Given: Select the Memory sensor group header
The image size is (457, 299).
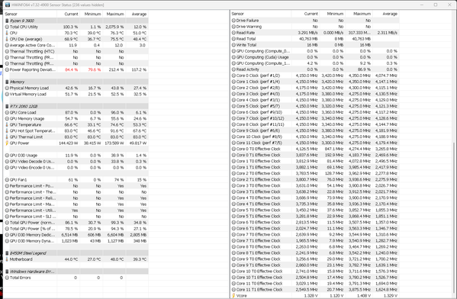Looking at the screenshot, I should (76, 82).
